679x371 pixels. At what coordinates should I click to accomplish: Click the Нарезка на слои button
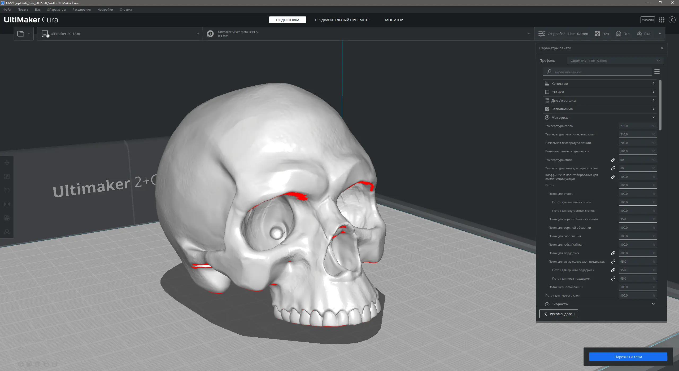[x=628, y=357]
